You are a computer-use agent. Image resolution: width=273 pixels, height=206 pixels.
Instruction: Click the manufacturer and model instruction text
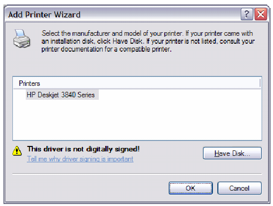click(x=148, y=41)
